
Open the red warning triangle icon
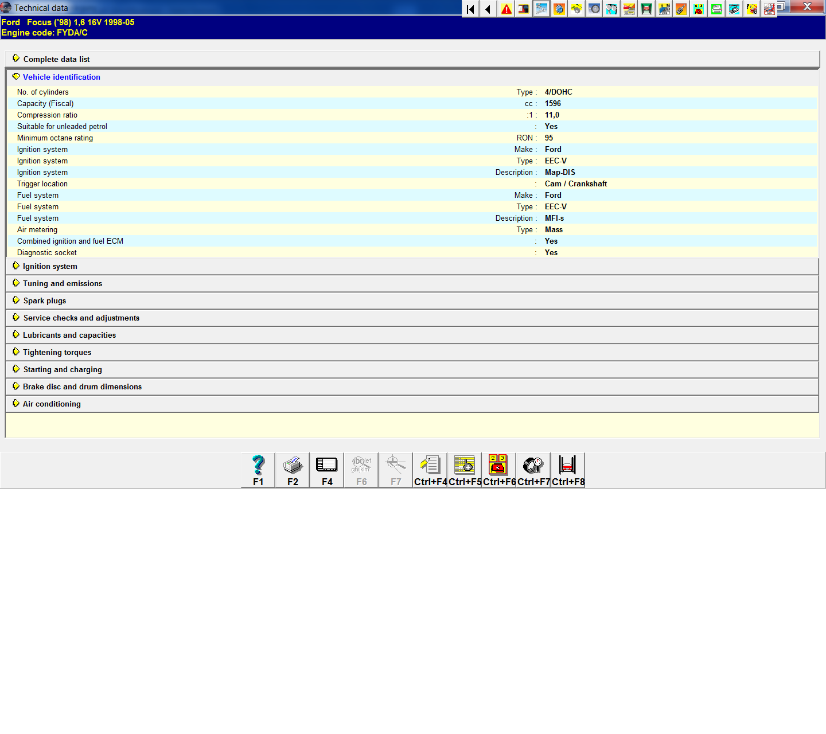point(506,9)
